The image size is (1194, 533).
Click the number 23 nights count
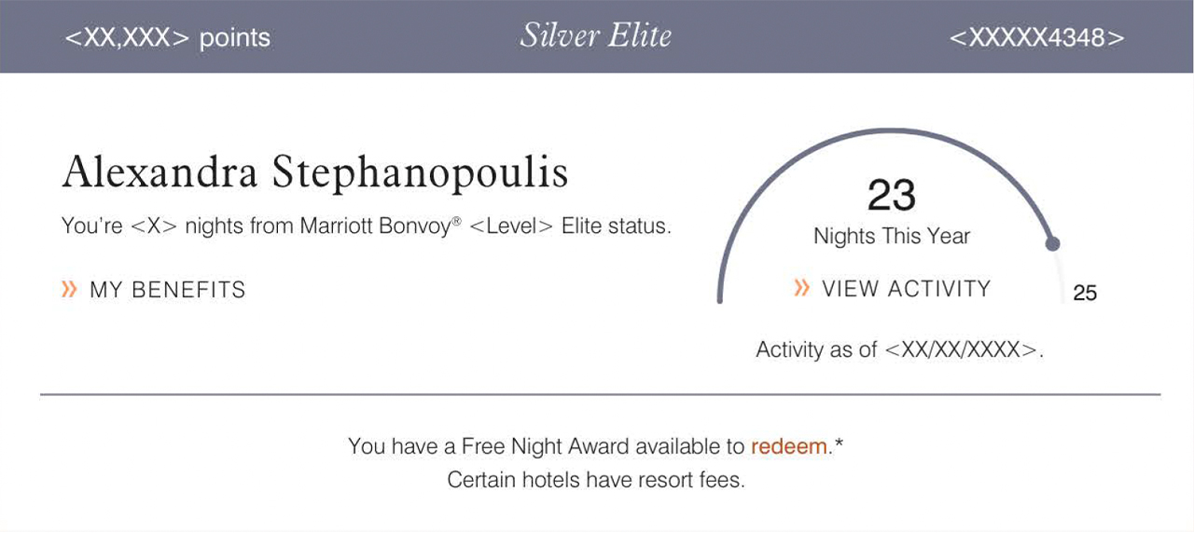point(891,196)
